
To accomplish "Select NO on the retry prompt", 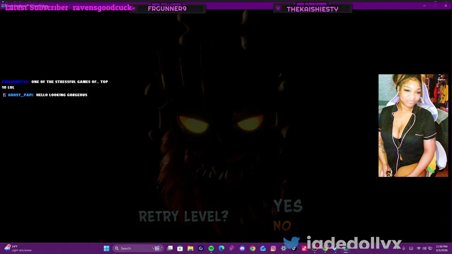I will [282, 226].
